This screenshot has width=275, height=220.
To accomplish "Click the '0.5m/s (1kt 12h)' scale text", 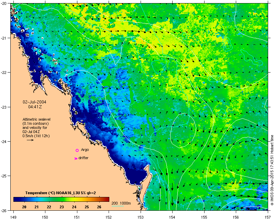I will 36,136.
